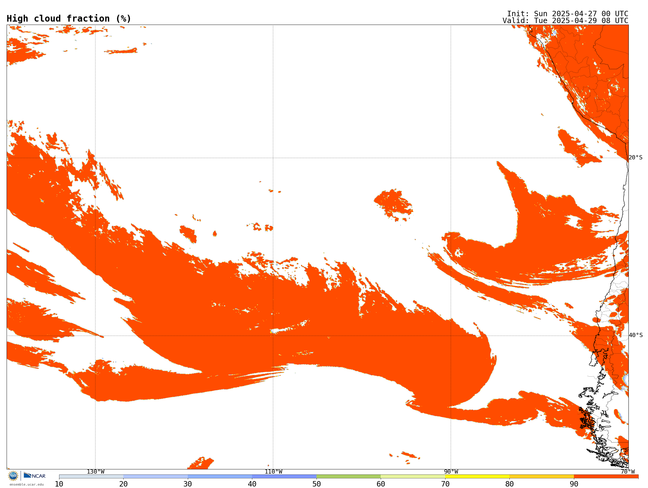
Task: Select the 80-90 gold colorbar segment
Action: (x=541, y=477)
